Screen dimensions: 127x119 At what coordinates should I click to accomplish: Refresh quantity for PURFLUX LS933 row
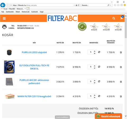[99, 52]
